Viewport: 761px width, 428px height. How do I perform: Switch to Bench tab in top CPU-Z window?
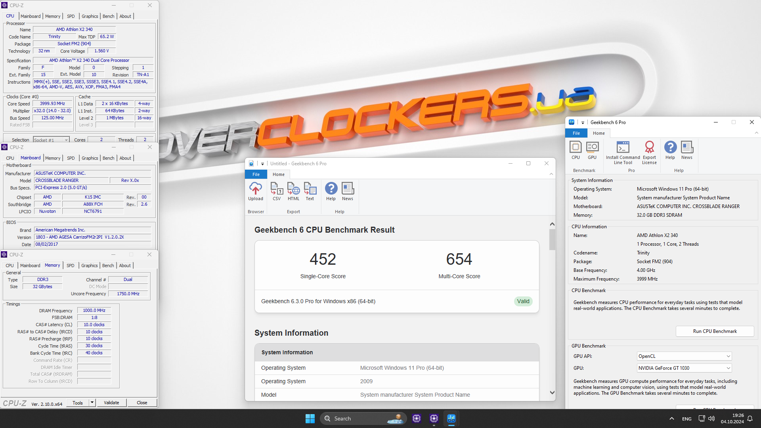[x=108, y=16]
